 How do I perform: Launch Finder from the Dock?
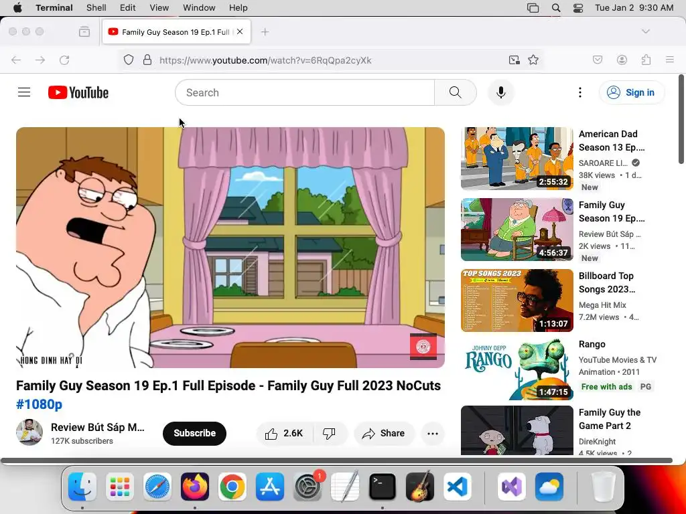click(x=82, y=487)
